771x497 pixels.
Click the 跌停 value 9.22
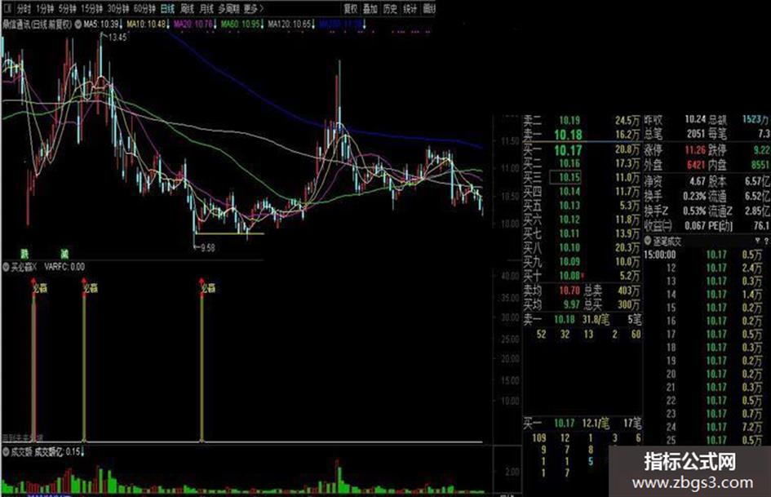761,149
